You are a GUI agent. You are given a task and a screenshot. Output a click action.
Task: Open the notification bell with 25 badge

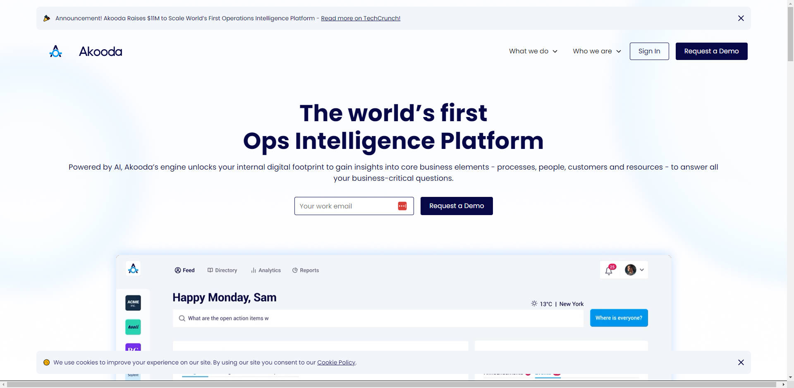[609, 270]
